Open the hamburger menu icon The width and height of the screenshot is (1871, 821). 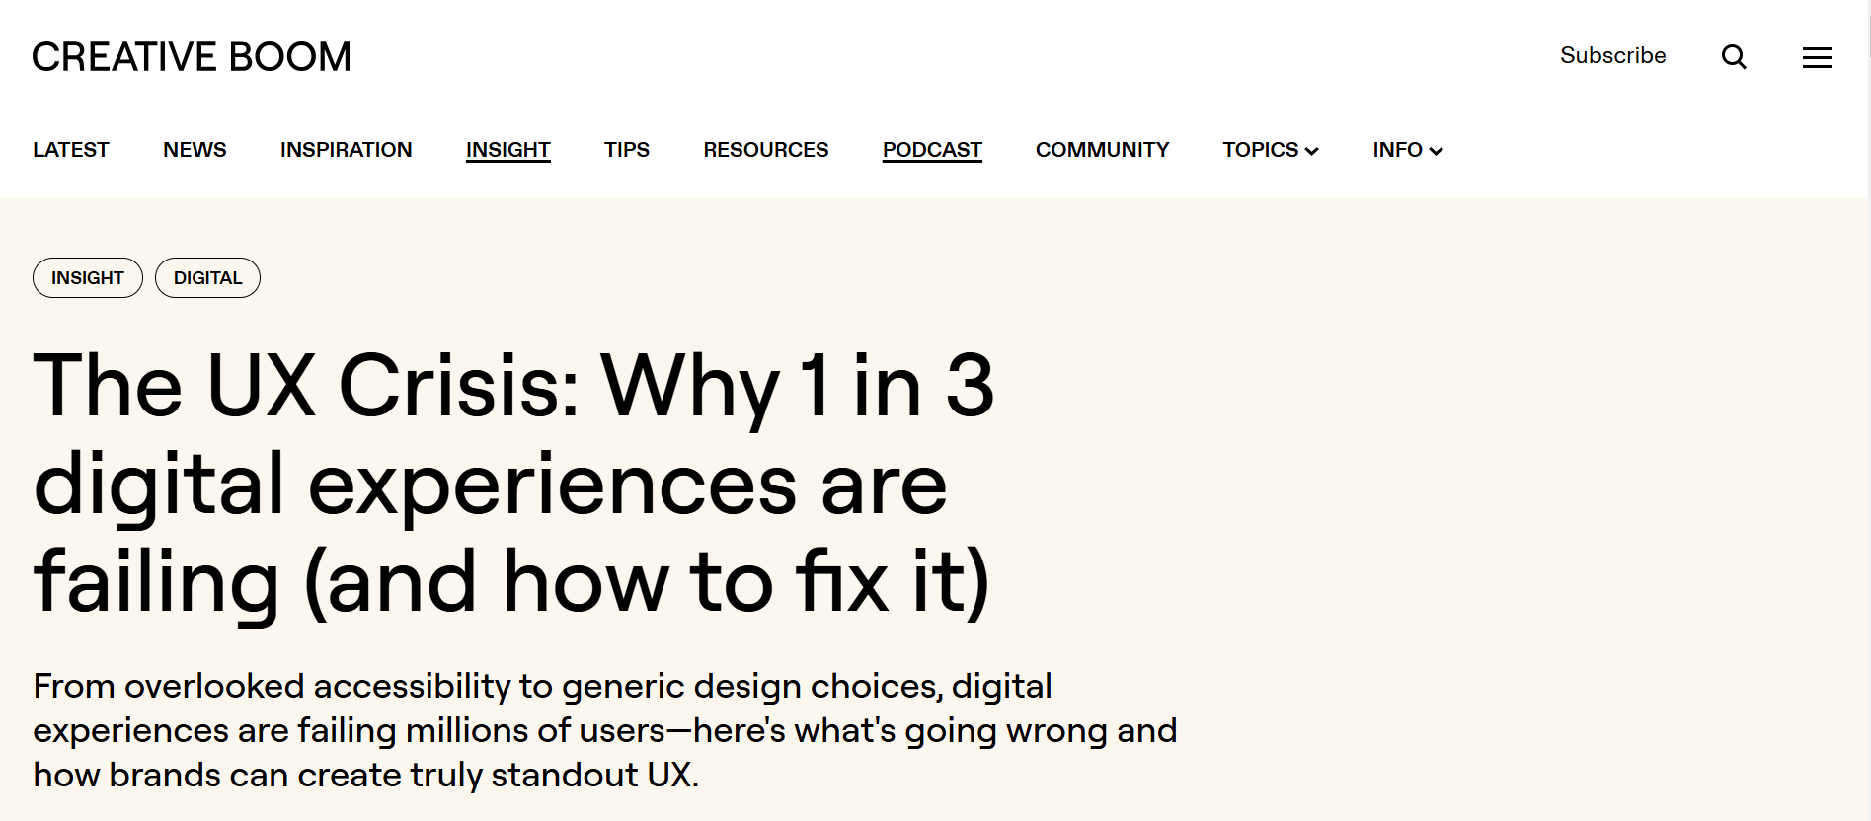point(1817,58)
